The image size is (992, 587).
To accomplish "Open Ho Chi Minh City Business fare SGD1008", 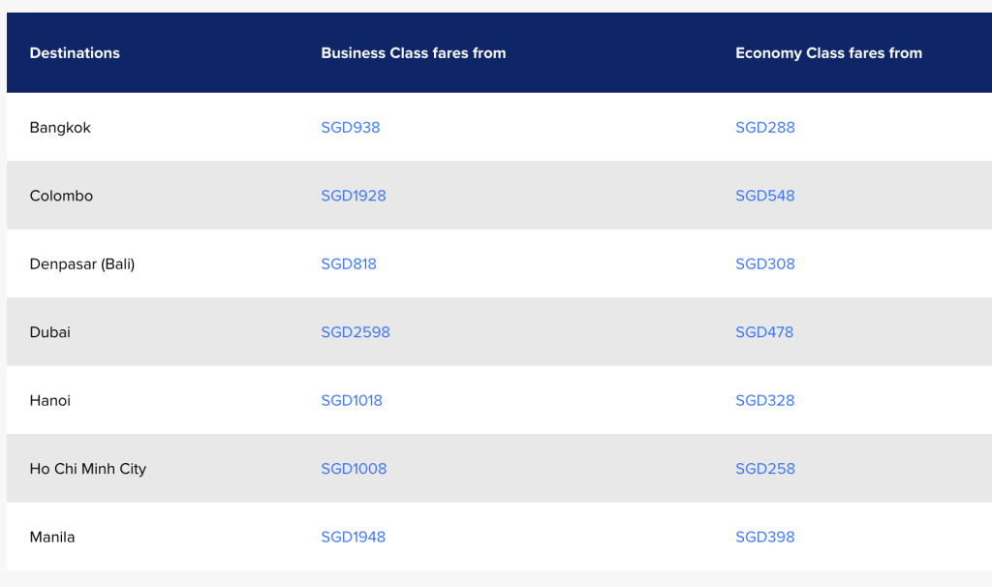I will 354,469.
